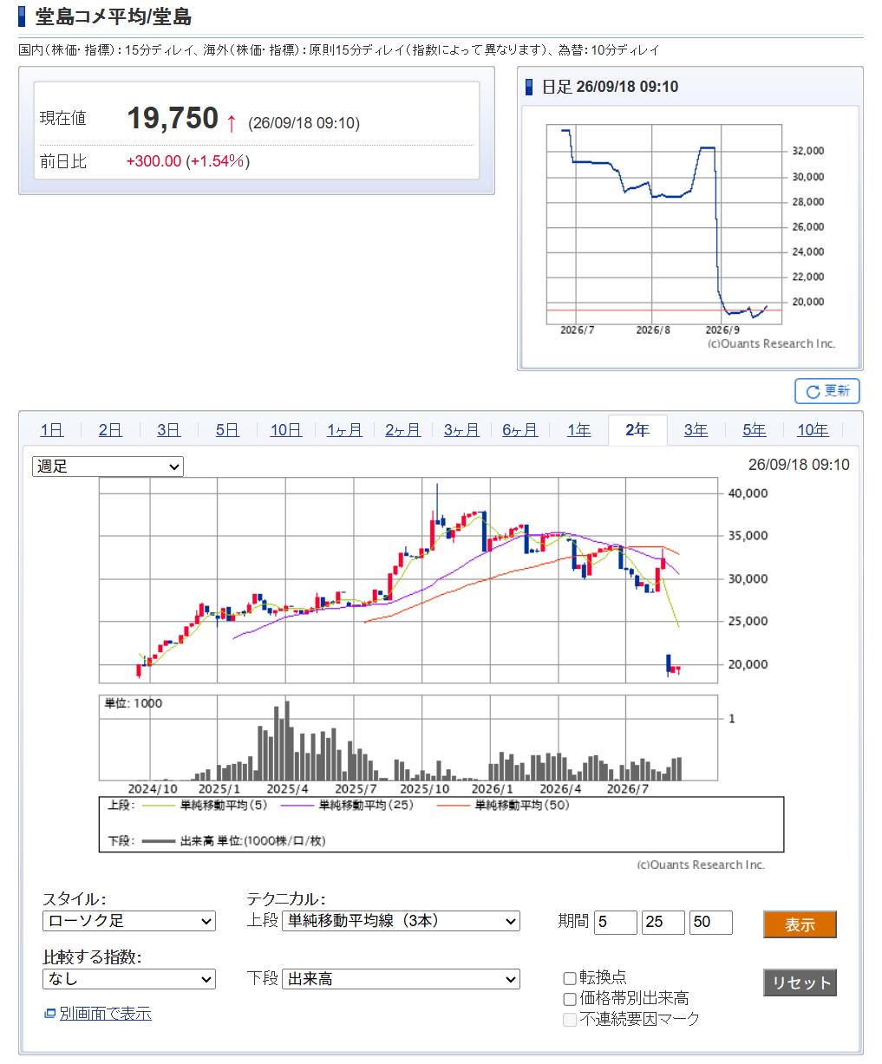Select the 10年 period tab
This screenshot has width=882, height=1064.
[813, 430]
